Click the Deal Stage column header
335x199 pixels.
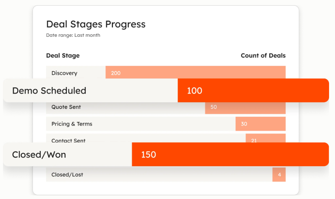(63, 56)
